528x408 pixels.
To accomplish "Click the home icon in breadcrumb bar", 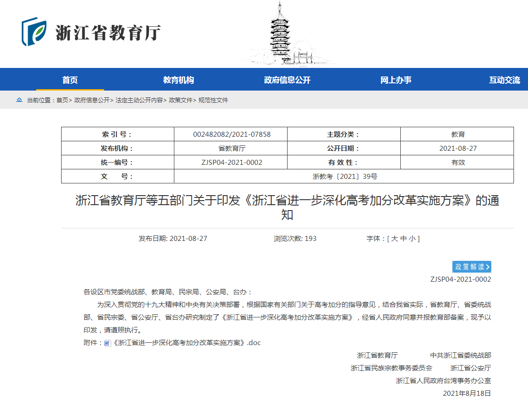I will (x=19, y=100).
